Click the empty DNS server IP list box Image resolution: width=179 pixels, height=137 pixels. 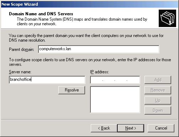point(115,100)
